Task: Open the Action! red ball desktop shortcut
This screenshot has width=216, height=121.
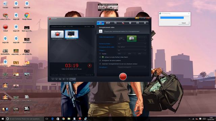Action: [x=5, y=28]
